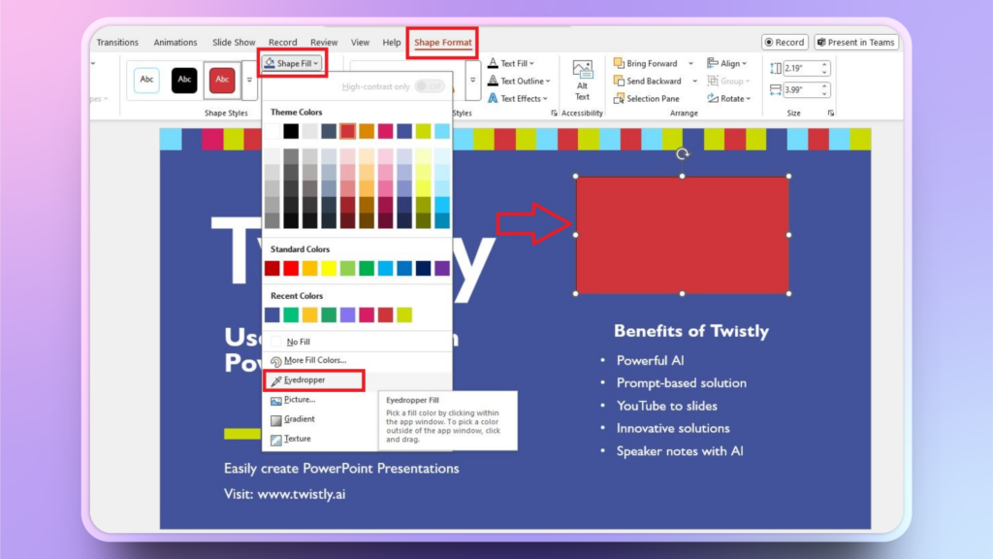
Task: Select the red rectangle on the slide
Action: click(x=682, y=235)
